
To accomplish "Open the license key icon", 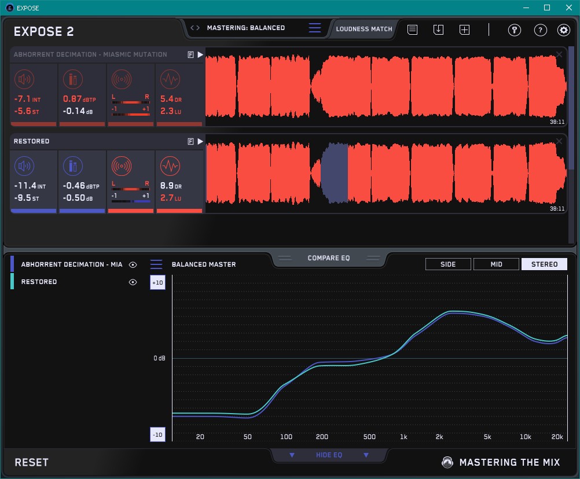I will (x=515, y=30).
